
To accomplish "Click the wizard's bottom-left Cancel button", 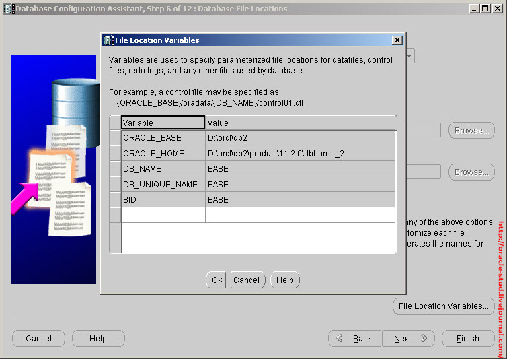I will click(38, 339).
